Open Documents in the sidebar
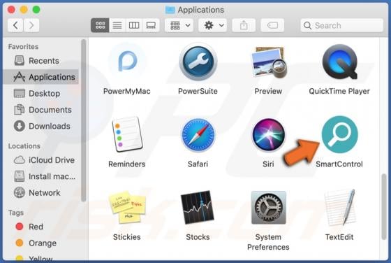391x263 pixels. tap(41, 110)
